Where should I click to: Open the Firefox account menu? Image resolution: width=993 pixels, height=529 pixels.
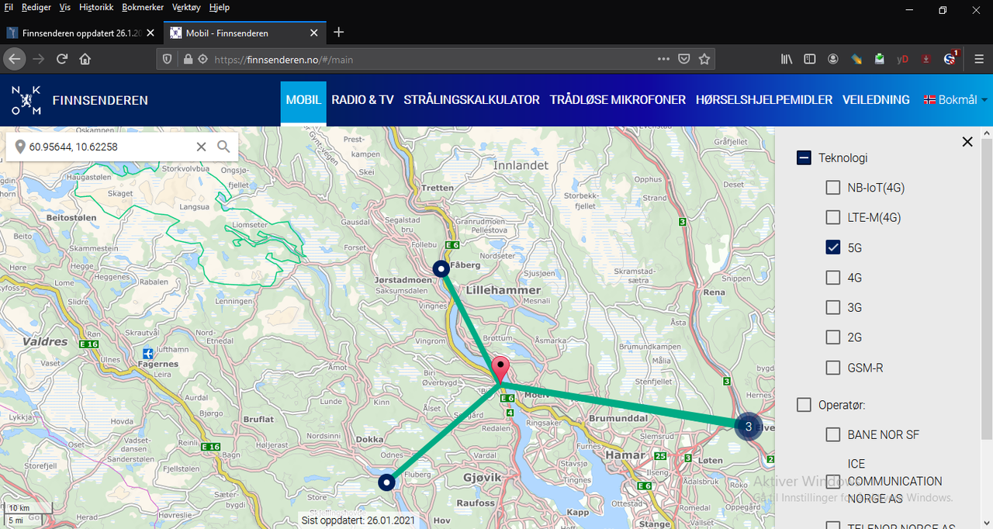[x=832, y=59]
